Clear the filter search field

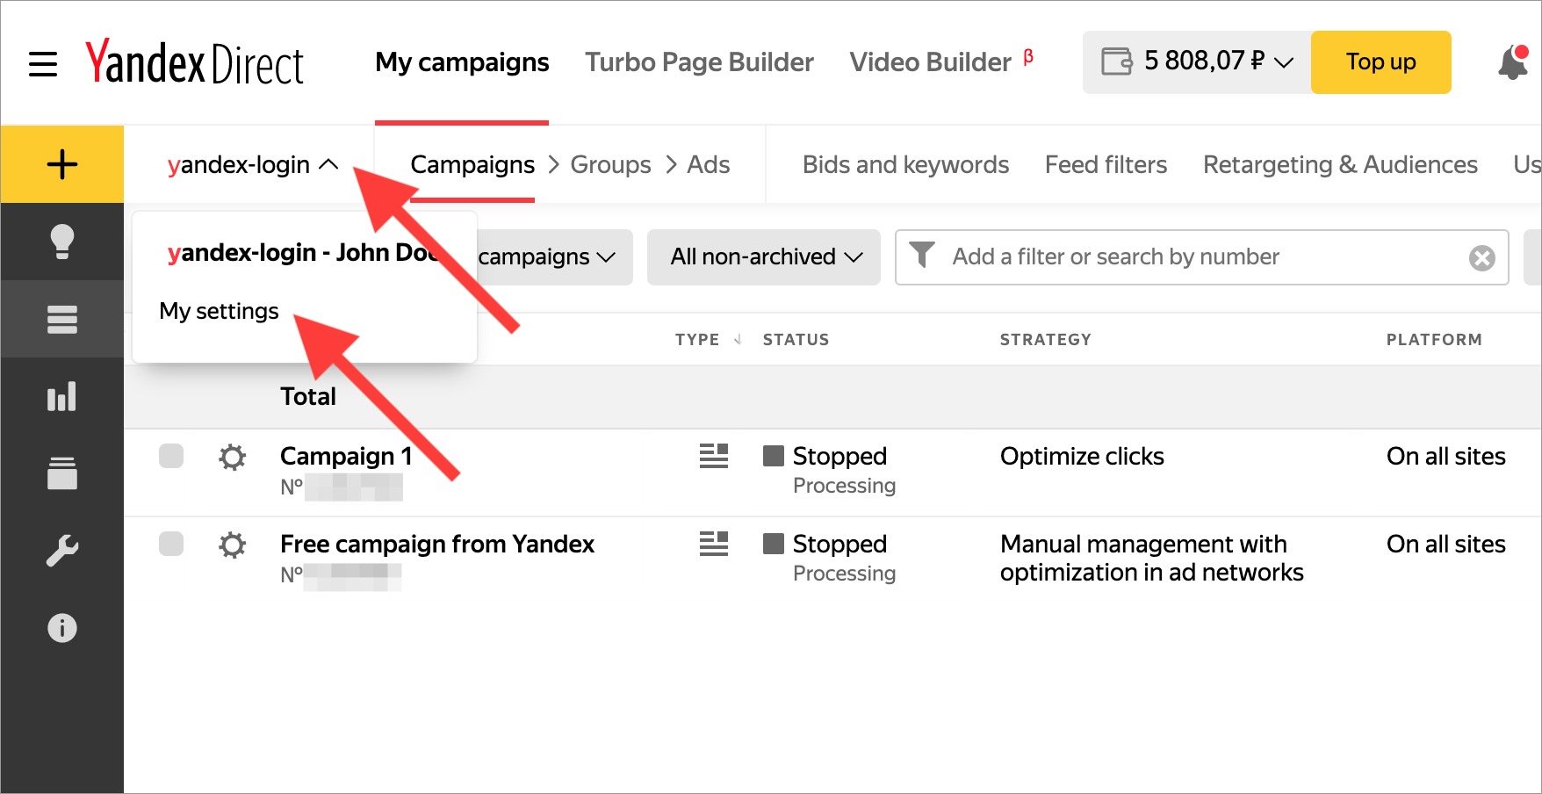(x=1481, y=258)
